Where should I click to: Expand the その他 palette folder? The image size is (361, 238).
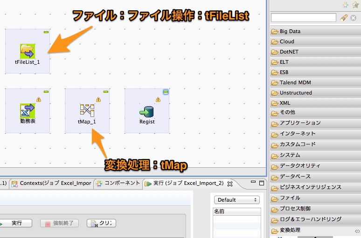(x=315, y=113)
